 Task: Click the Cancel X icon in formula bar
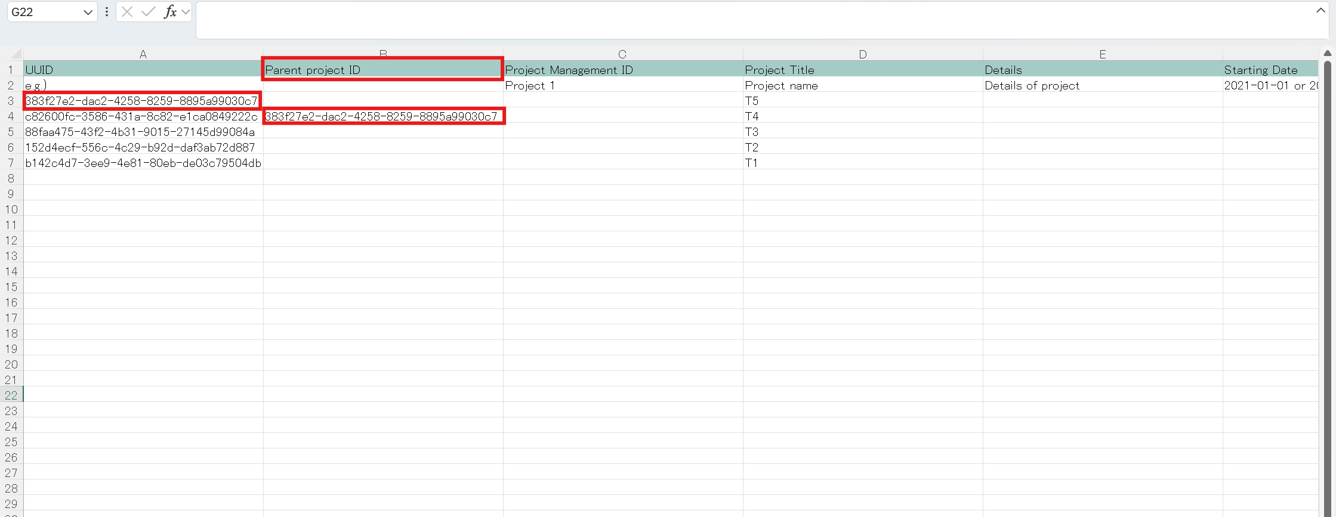tap(127, 12)
